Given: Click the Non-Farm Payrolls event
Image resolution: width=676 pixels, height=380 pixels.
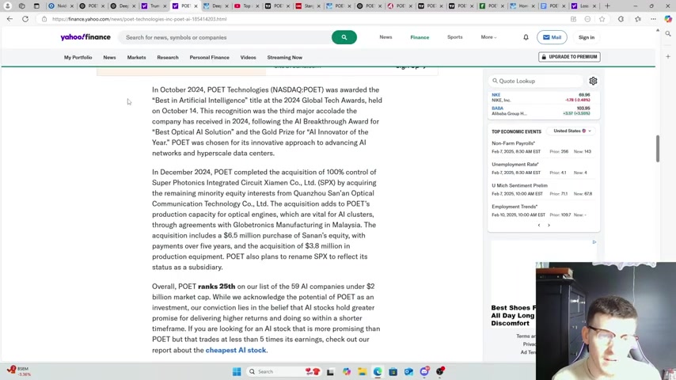Looking at the screenshot, I should (x=513, y=143).
